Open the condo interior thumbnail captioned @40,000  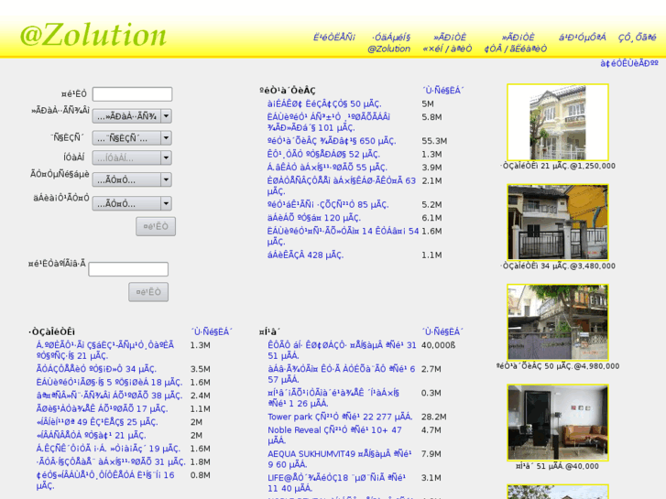558,423
